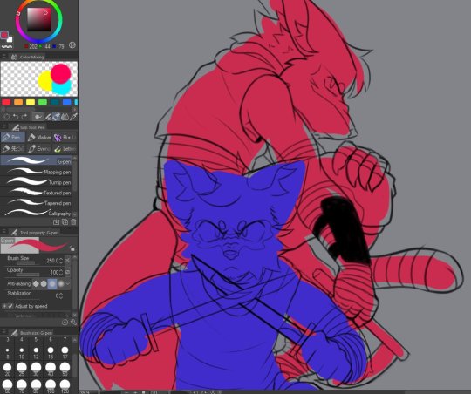Expand the Adjust by speed plus toggle
Image resolution: width=471 pixels, height=394 pixels.
coord(3,306)
